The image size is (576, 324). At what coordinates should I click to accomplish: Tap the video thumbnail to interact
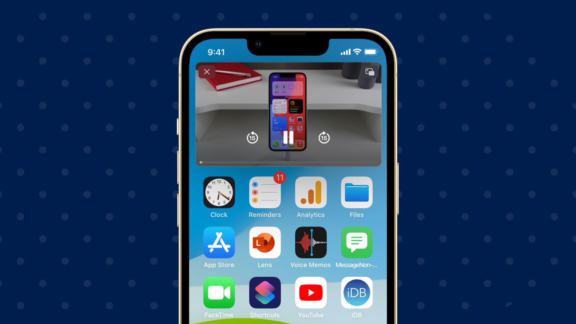tap(288, 114)
